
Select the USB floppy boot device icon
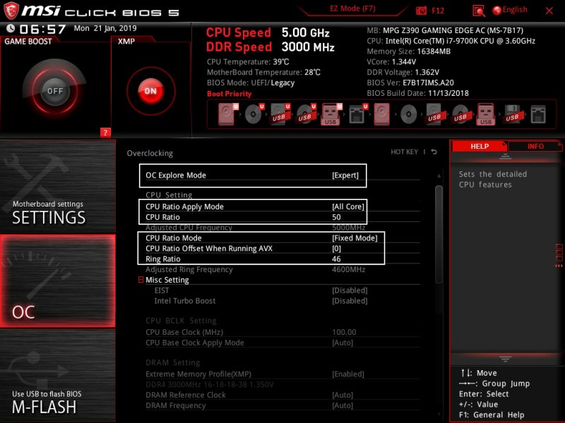click(512, 114)
